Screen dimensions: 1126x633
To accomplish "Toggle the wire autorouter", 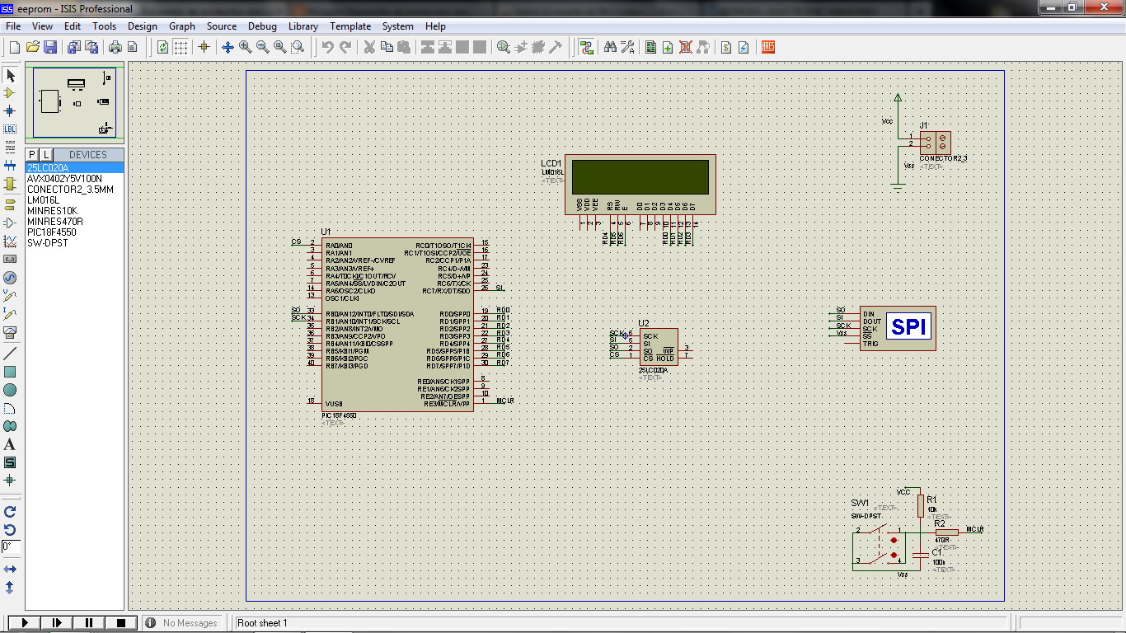I will coord(587,47).
